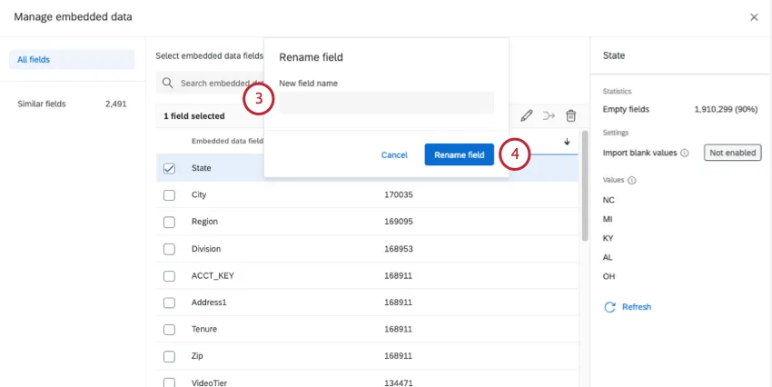This screenshot has height=387, width=772.
Task: Click the pencil rename icon
Action: click(526, 116)
